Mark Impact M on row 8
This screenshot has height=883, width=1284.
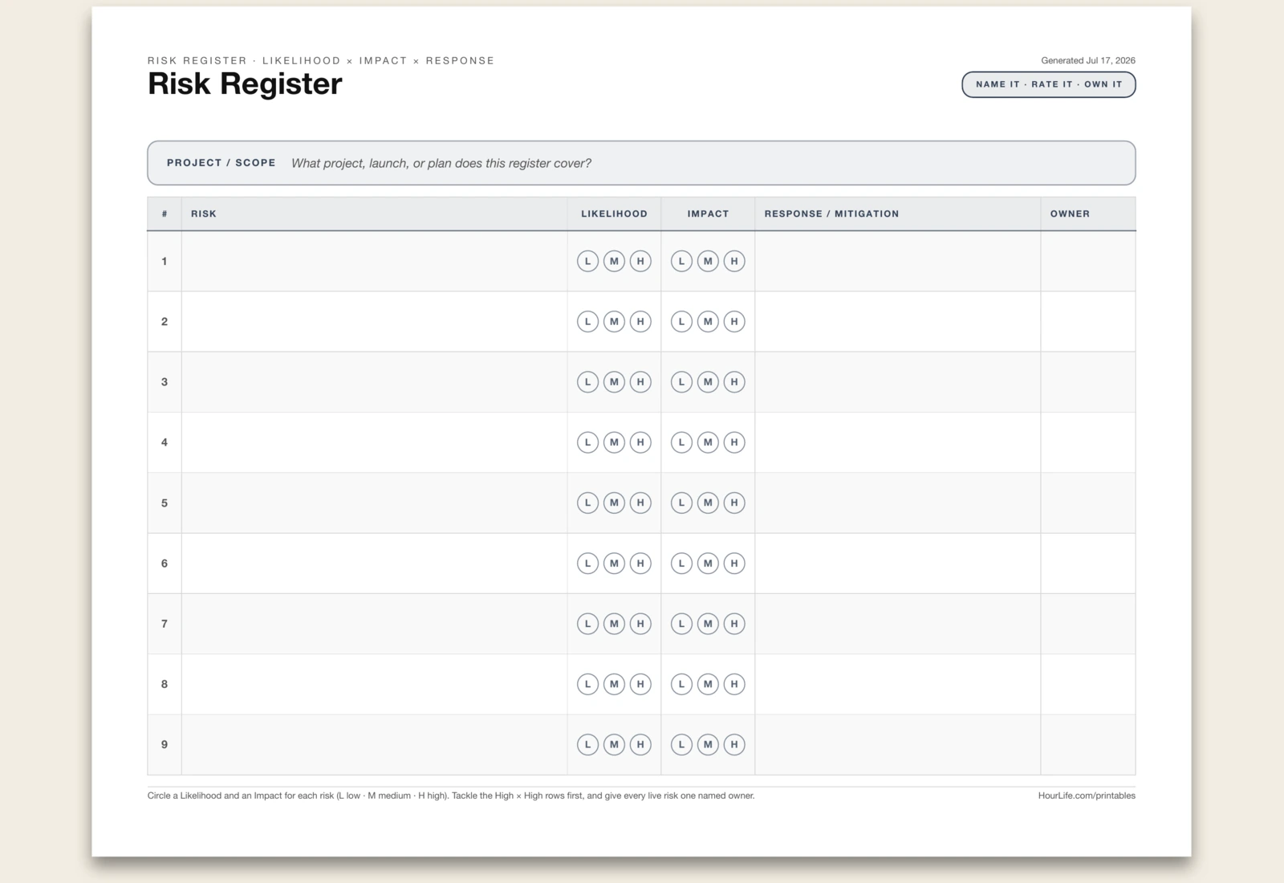tap(708, 684)
